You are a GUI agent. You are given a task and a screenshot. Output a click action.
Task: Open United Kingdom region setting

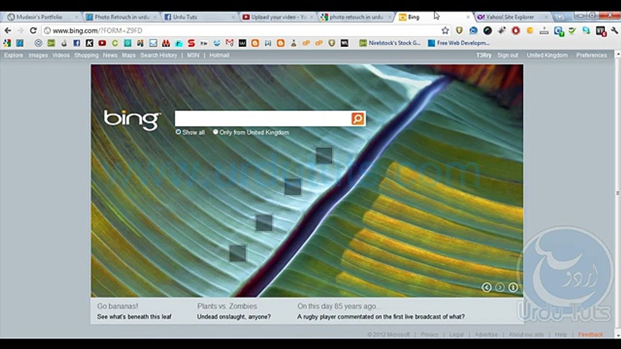(547, 55)
